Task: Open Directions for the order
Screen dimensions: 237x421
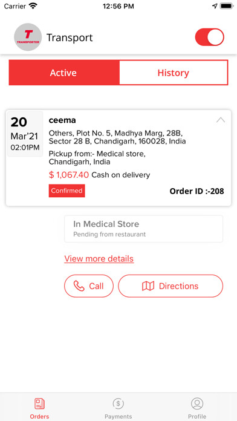Action: (x=170, y=286)
